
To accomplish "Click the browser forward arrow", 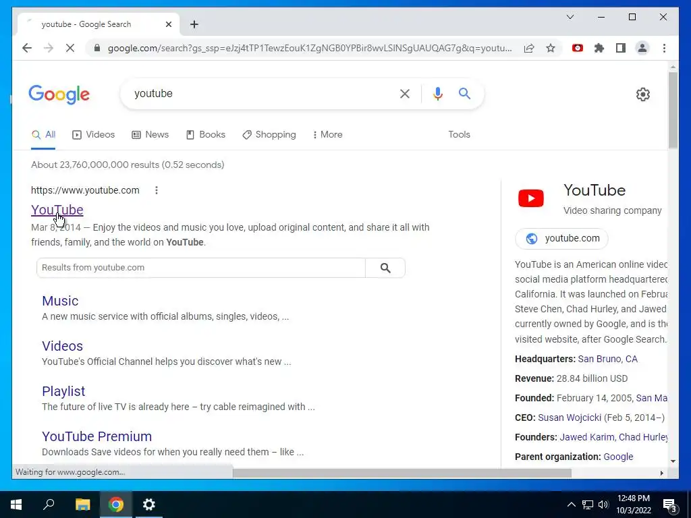I will [x=49, y=48].
